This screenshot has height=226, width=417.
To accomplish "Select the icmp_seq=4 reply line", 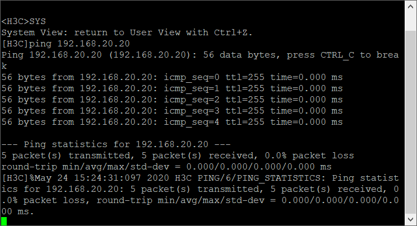I will point(172,121).
